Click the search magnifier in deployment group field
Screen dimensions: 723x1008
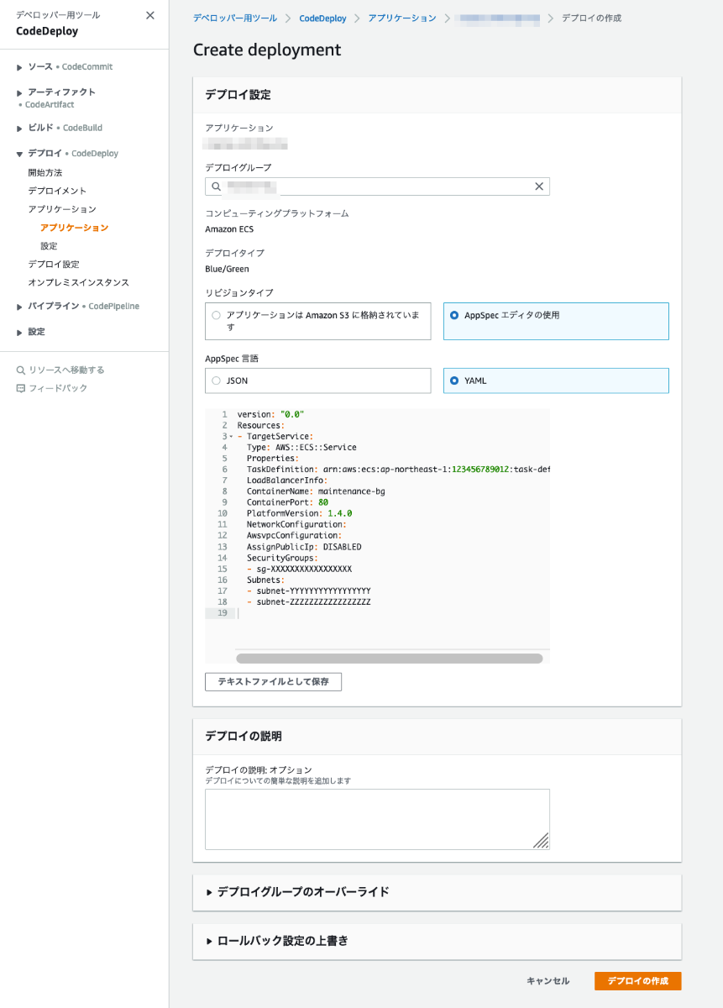click(x=217, y=186)
